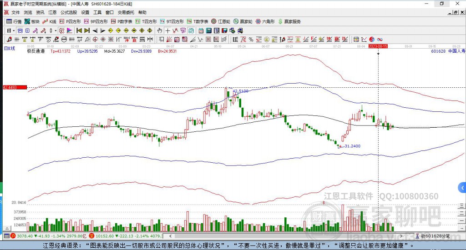Viewport: 466px width, 250px height.
Task: Select the Gann fan lines tool
Action: click(x=169, y=39)
